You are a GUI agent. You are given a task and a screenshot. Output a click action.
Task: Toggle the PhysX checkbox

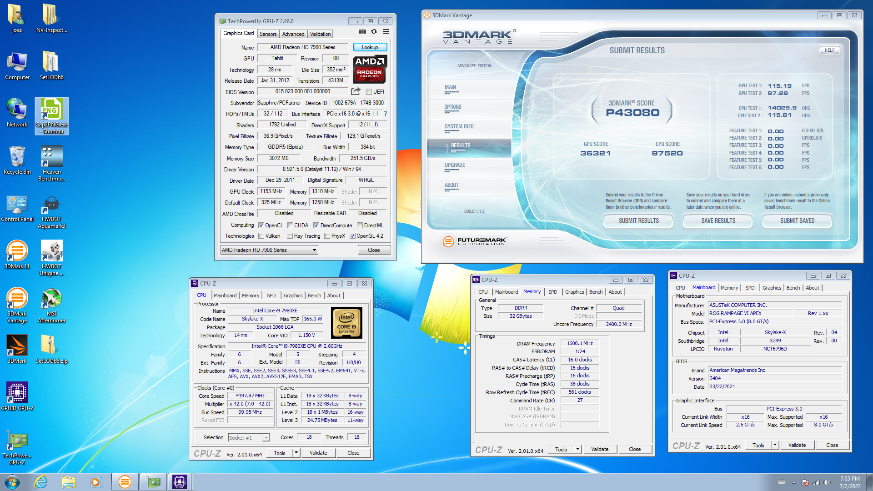(x=327, y=236)
